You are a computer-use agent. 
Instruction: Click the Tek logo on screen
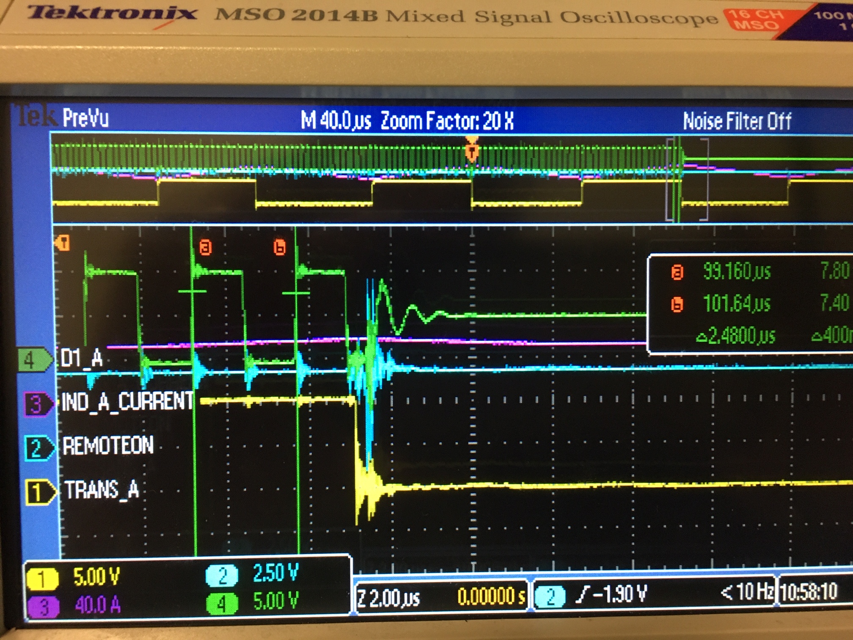pyautogui.click(x=36, y=115)
